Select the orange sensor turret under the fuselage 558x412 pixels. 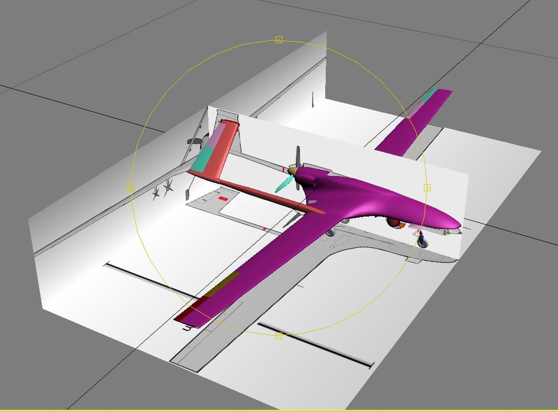395,223
